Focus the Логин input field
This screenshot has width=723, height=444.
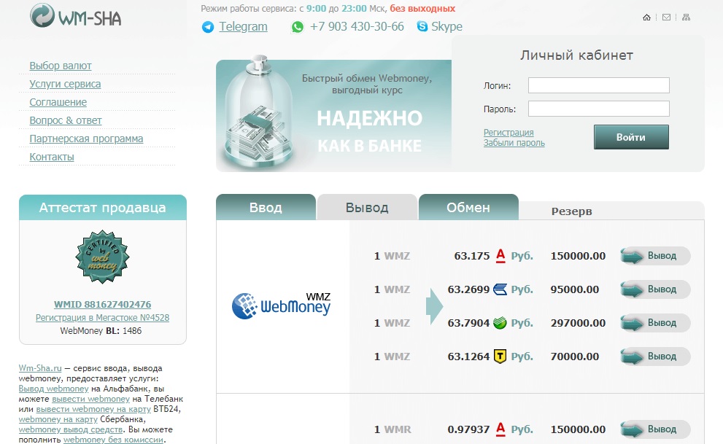(x=598, y=85)
